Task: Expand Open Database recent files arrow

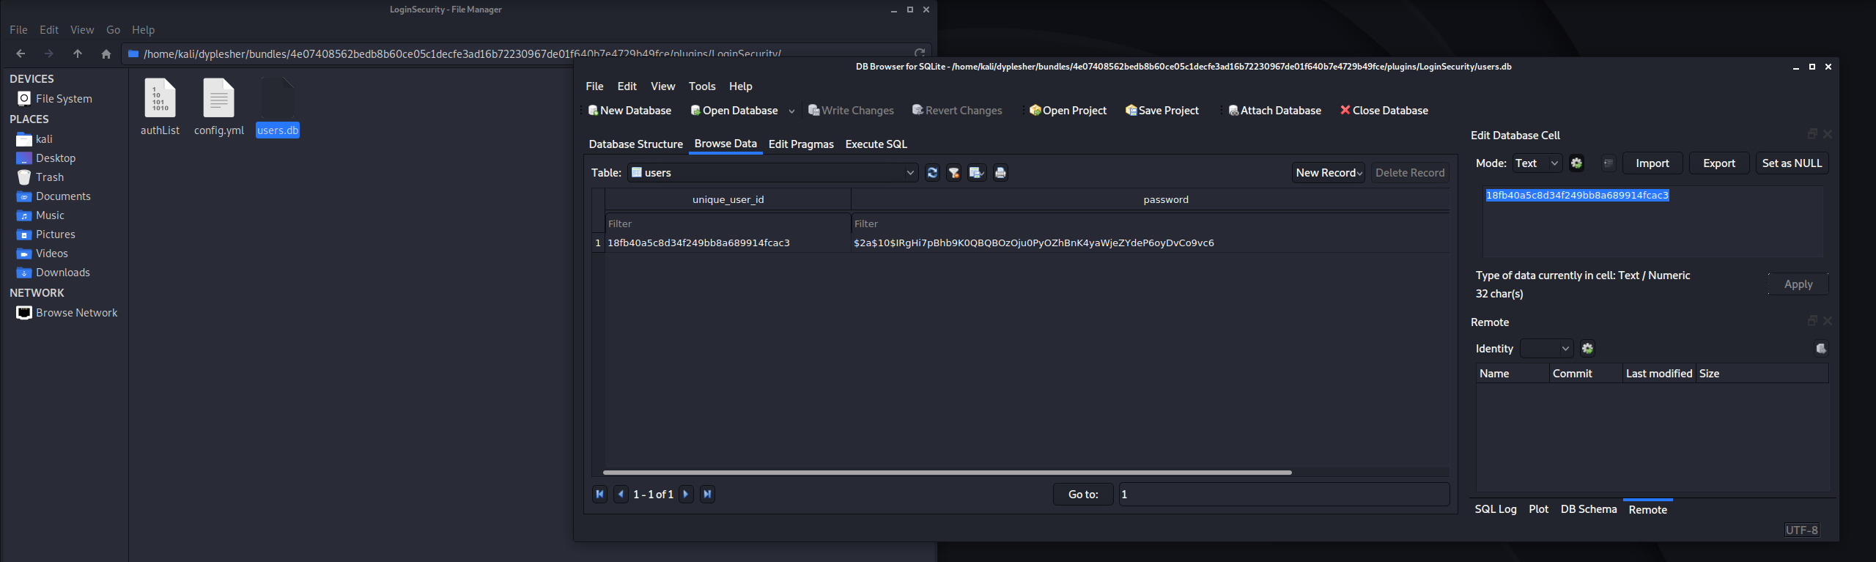Action: [791, 111]
